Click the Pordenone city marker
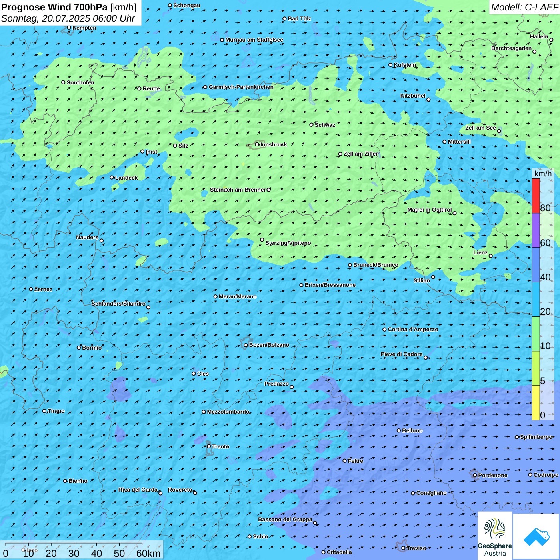 pyautogui.click(x=475, y=475)
